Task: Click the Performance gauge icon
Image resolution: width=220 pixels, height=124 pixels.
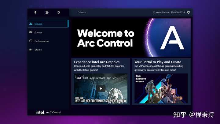Action: [31, 41]
